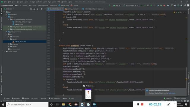Open MainActivity class in project tree
The width and height of the screenshot is (190, 107).
(x=18, y=24)
